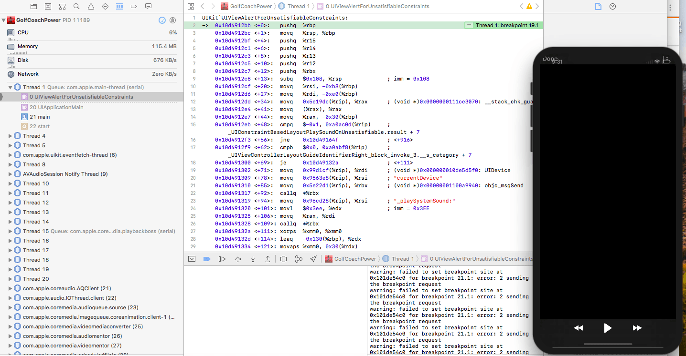The image size is (686, 356).
Task: Open the related items grid menu
Action: coord(191,6)
